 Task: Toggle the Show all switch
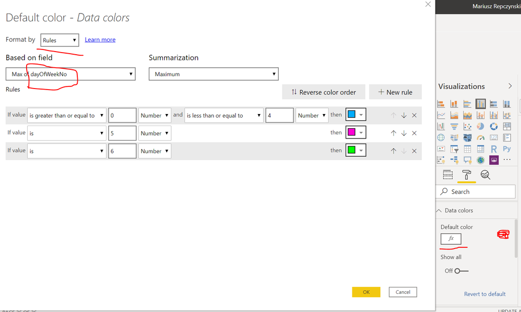461,271
